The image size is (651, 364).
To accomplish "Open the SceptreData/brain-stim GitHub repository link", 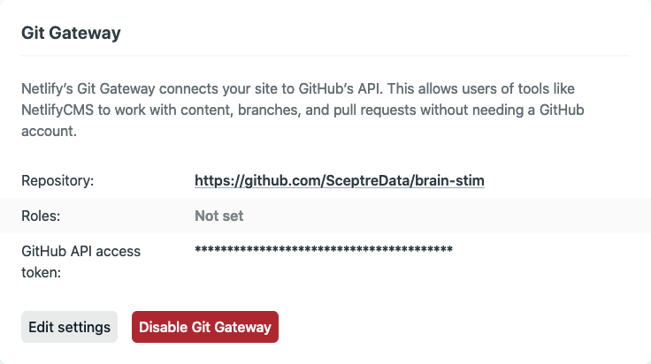I will point(340,181).
